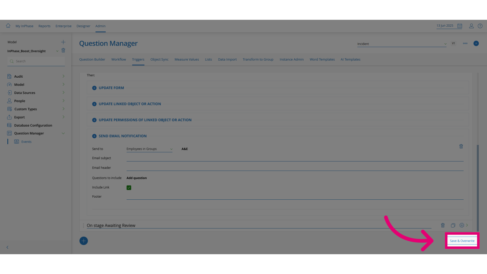Add Update Permissions of Linked Object action
The image size is (487, 274).
coord(94,120)
